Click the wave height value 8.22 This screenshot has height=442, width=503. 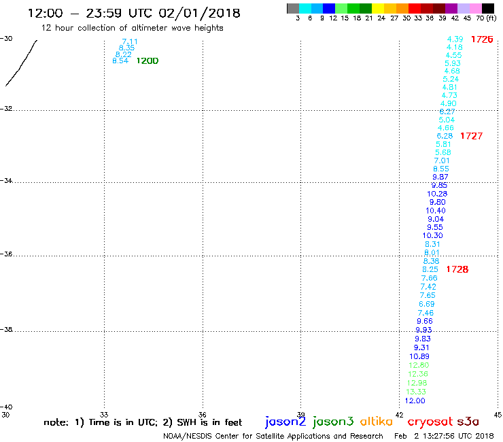click(123, 54)
